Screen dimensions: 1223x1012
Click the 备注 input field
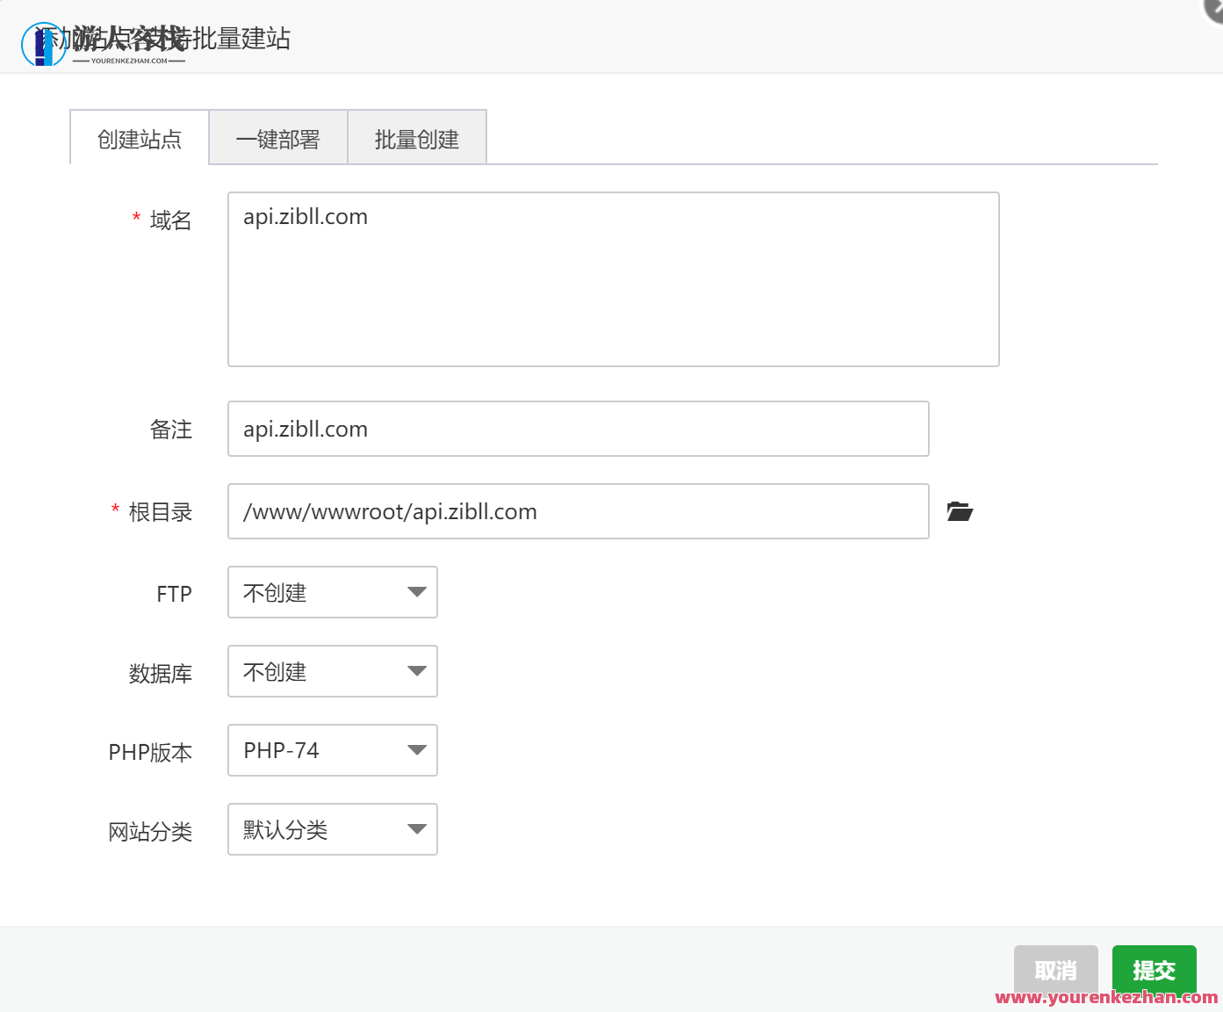(578, 429)
